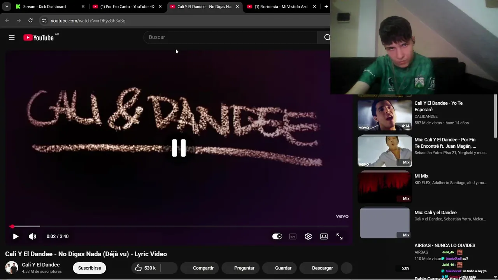Click the CALIDANDEE channel name
This screenshot has width=498, height=280.
click(x=426, y=116)
